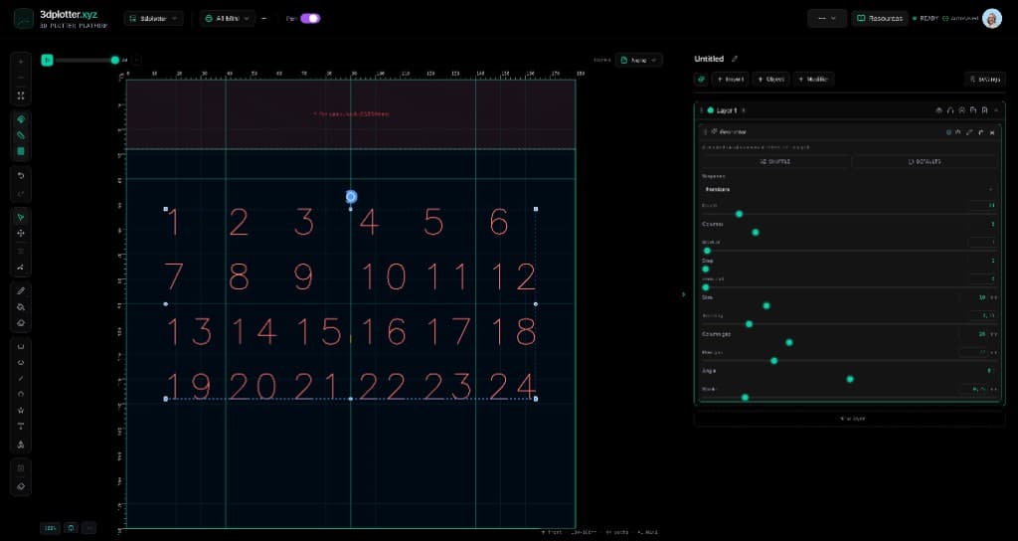
Task: Click the 3dplotter.xyz logo icon
Action: coord(24,18)
